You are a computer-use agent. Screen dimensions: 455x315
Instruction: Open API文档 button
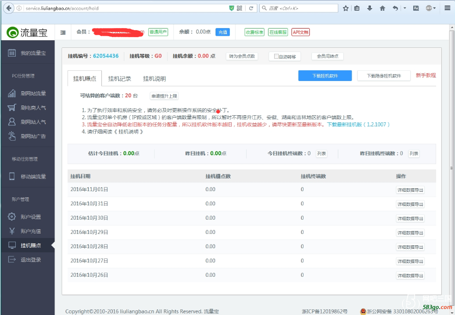[301, 32]
